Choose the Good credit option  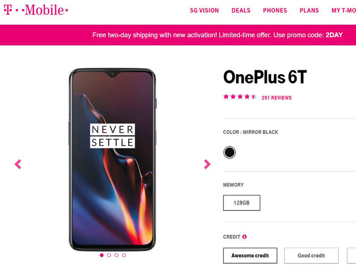pos(311,255)
